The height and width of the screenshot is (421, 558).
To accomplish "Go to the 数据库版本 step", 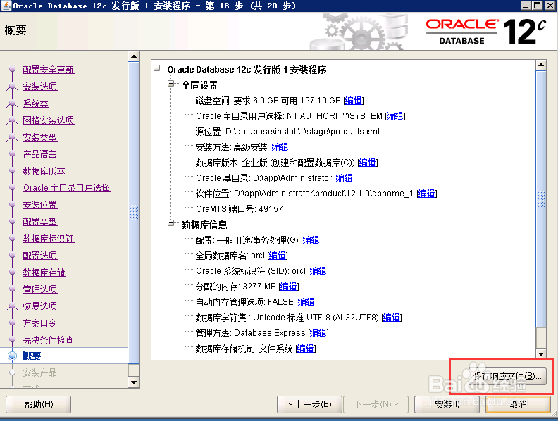I will (44, 171).
